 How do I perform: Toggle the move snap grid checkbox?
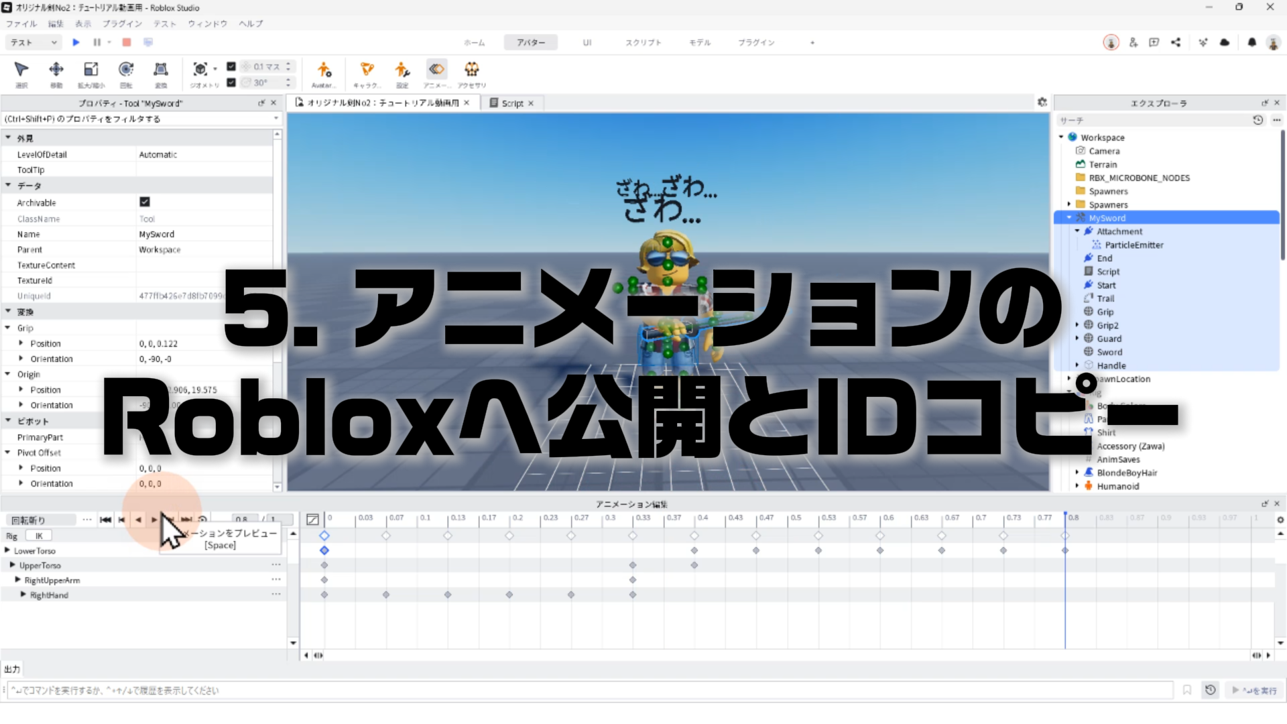point(231,66)
